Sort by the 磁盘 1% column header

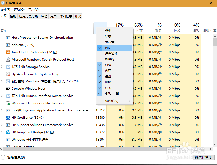pos(154,28)
